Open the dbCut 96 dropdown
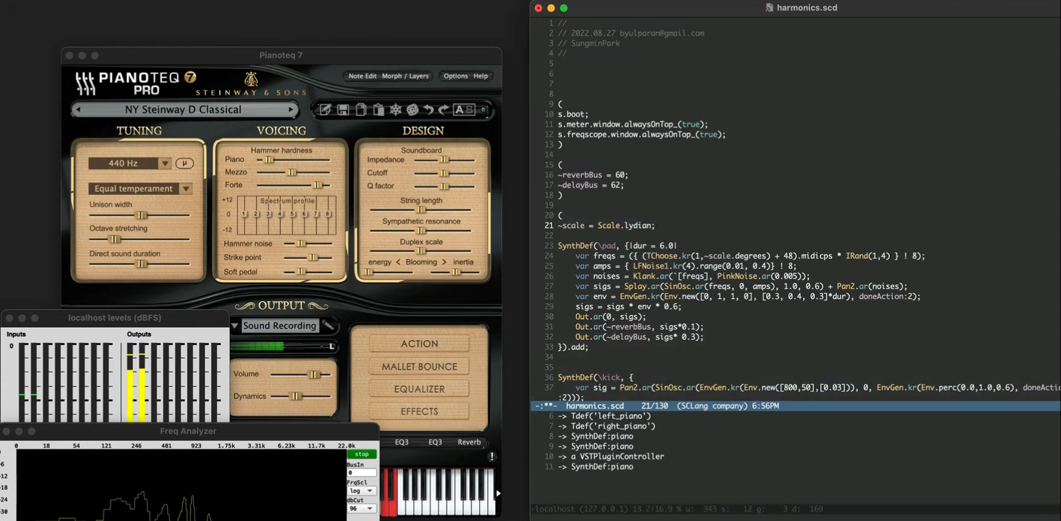1061x521 pixels. pyautogui.click(x=362, y=509)
